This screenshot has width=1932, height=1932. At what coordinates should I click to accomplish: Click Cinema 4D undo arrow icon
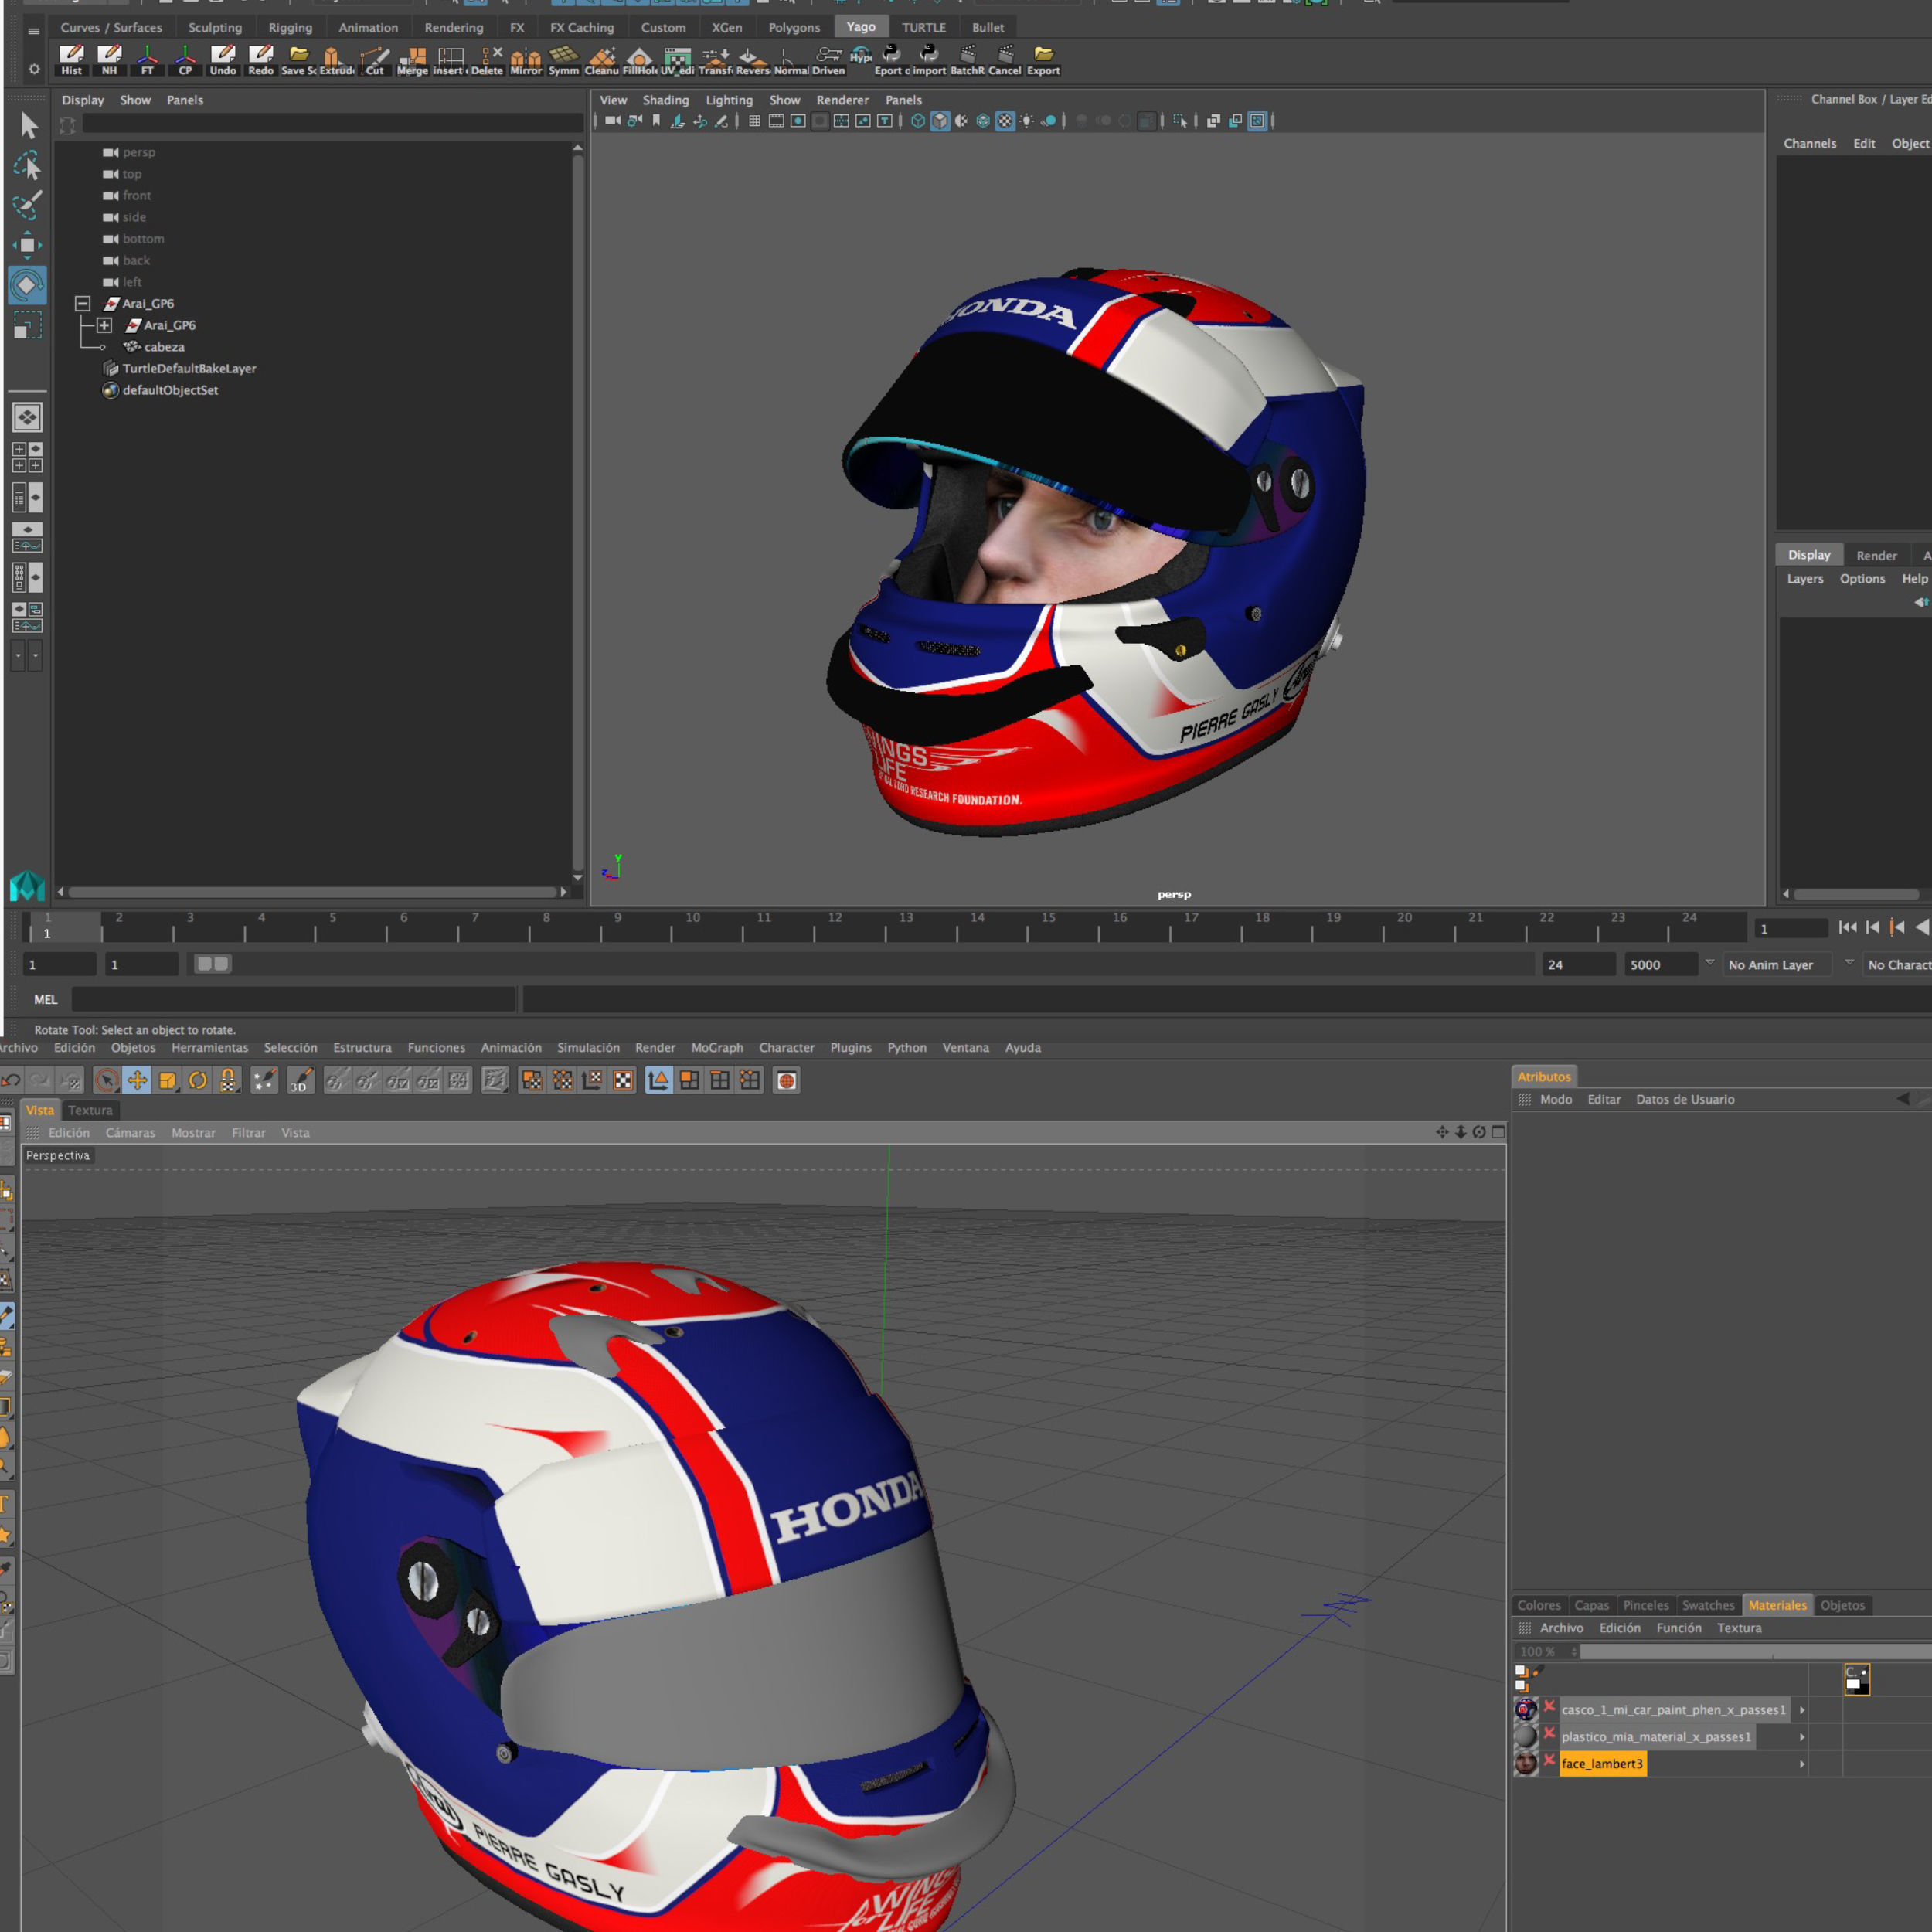(x=11, y=1080)
